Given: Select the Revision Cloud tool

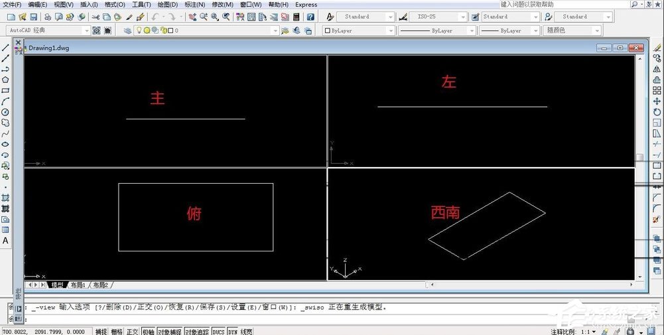Looking at the screenshot, I should [5, 123].
